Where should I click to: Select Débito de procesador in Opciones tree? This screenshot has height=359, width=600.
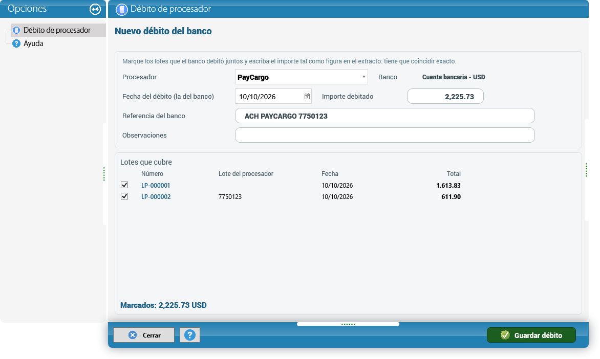57,30
